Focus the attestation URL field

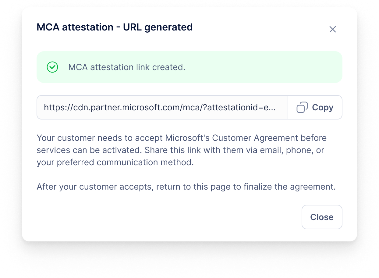[162, 107]
